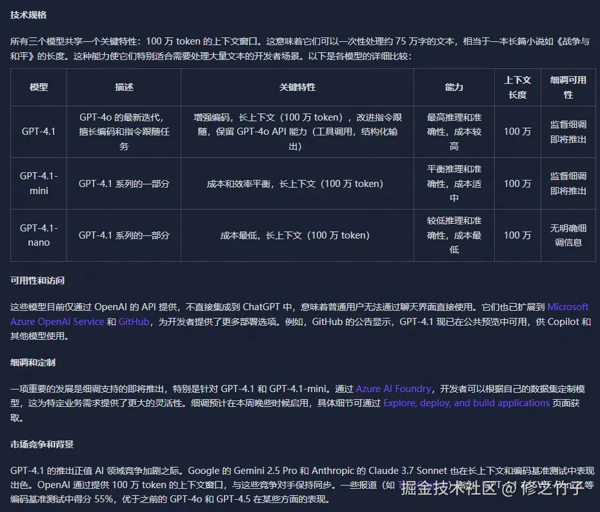Click the 模型 column header

click(x=38, y=87)
